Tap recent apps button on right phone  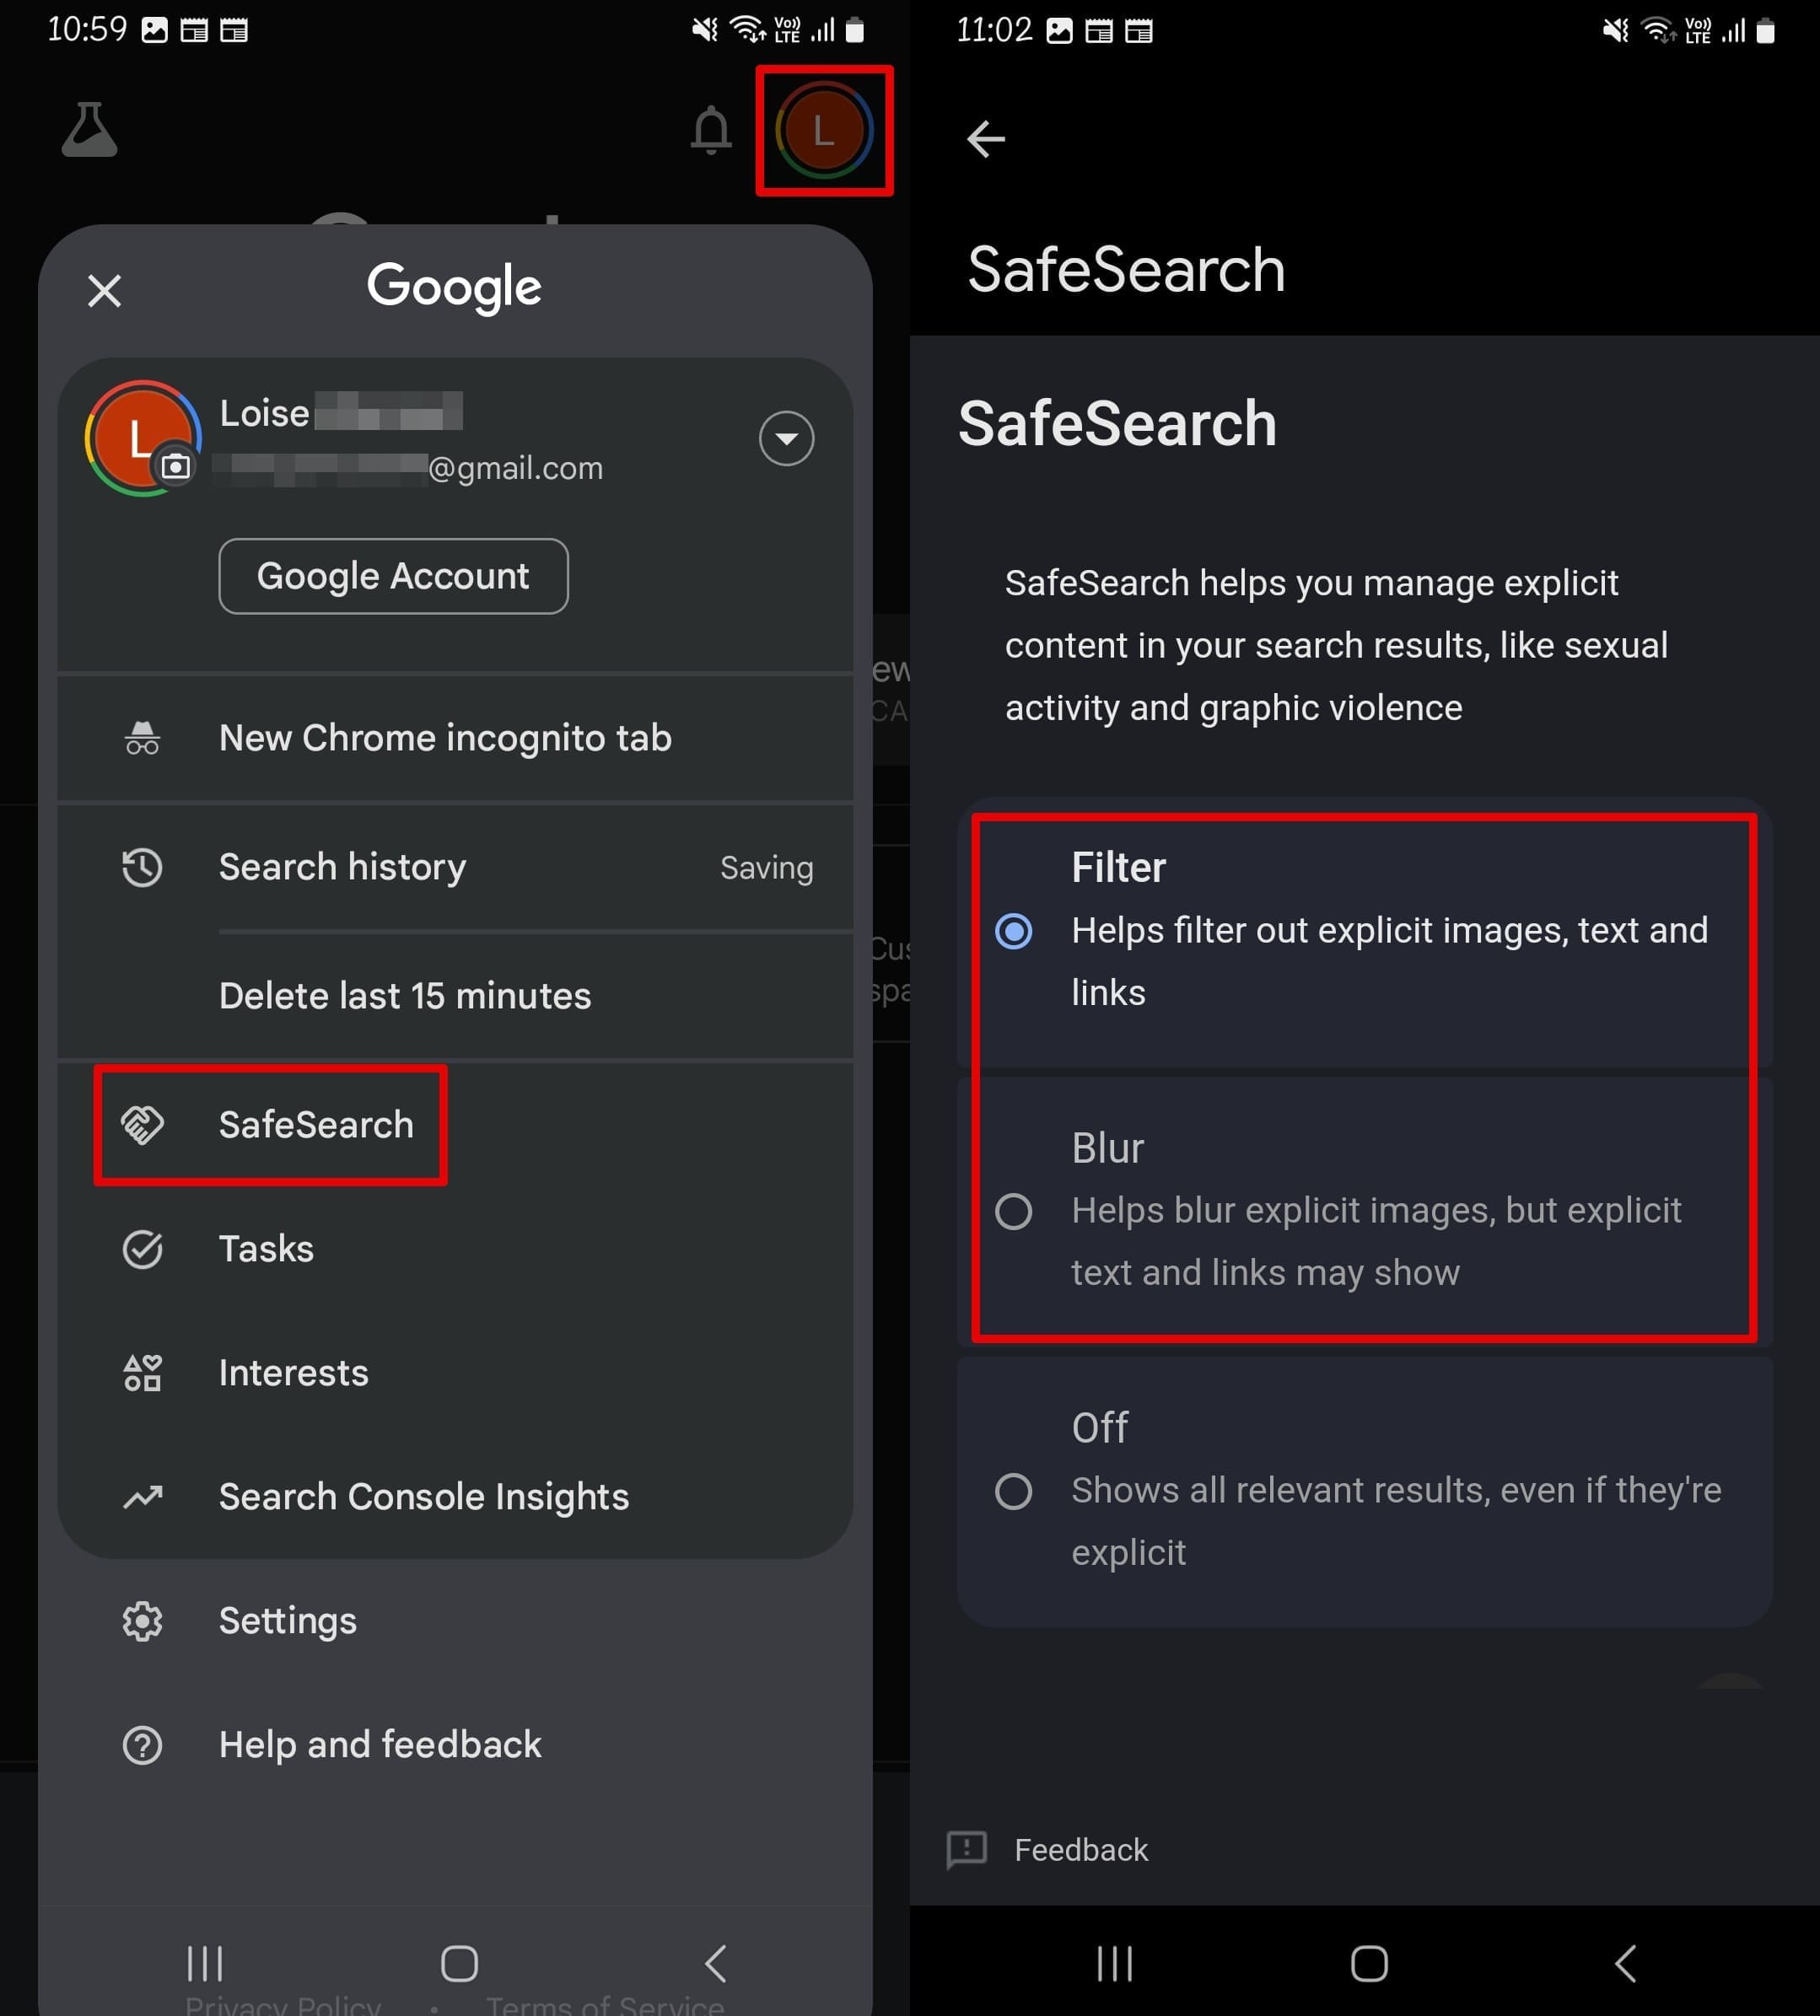(1115, 1963)
